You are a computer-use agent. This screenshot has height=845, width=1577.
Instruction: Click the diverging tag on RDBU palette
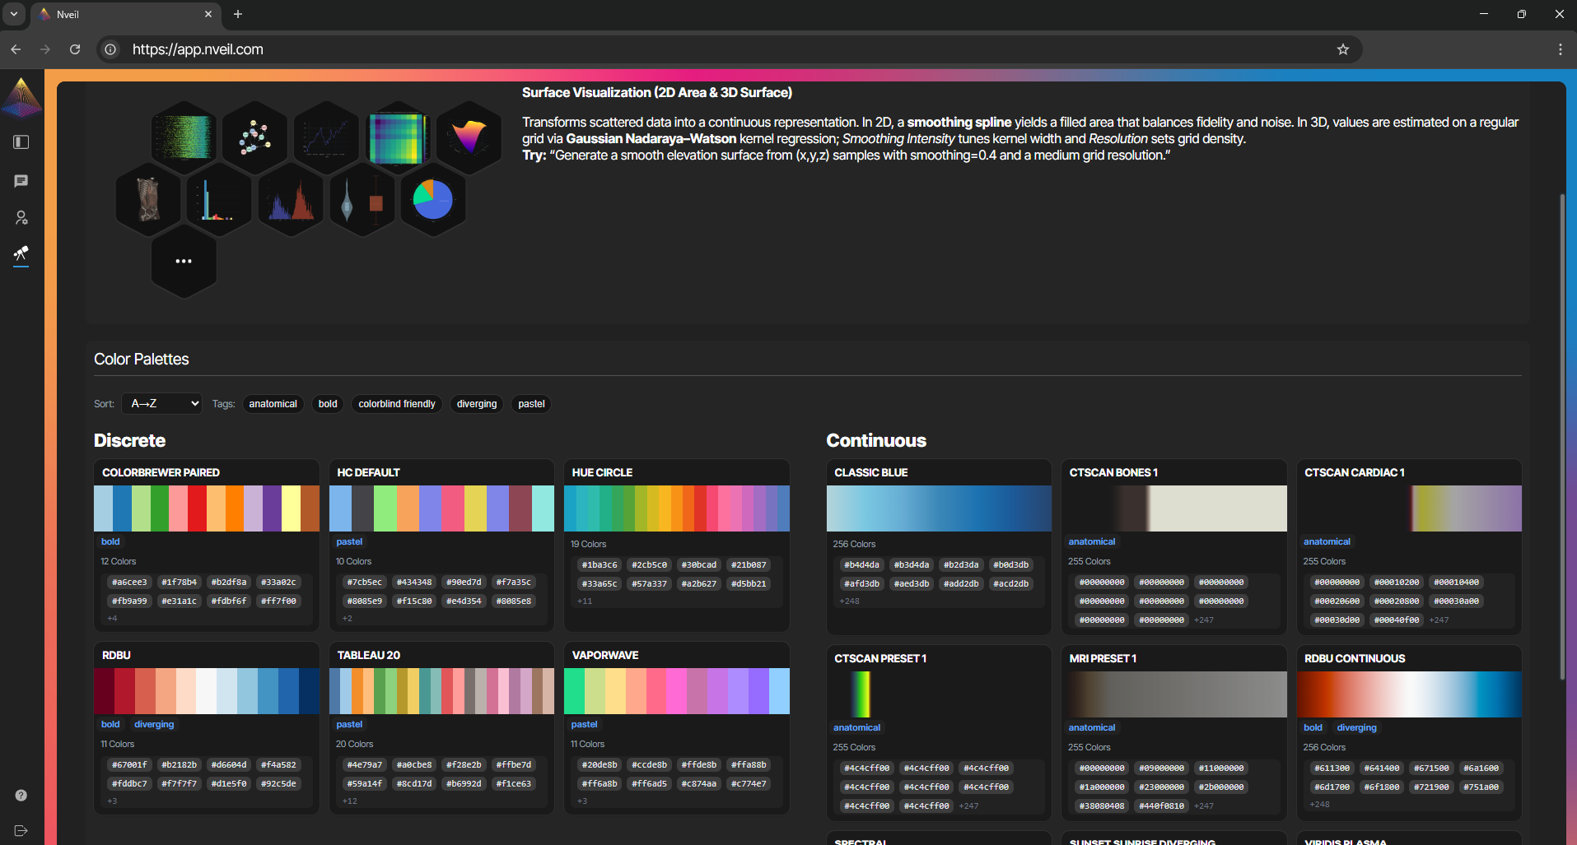(x=154, y=725)
